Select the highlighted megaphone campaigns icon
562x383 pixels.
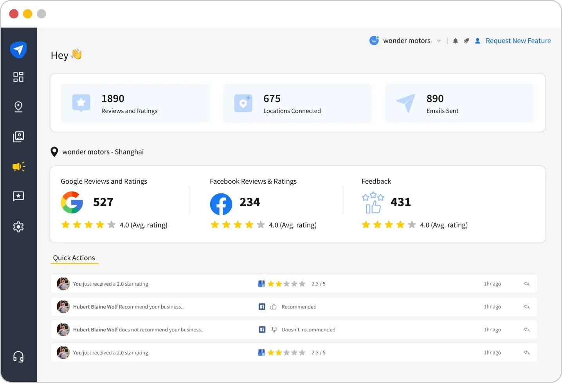pos(18,167)
